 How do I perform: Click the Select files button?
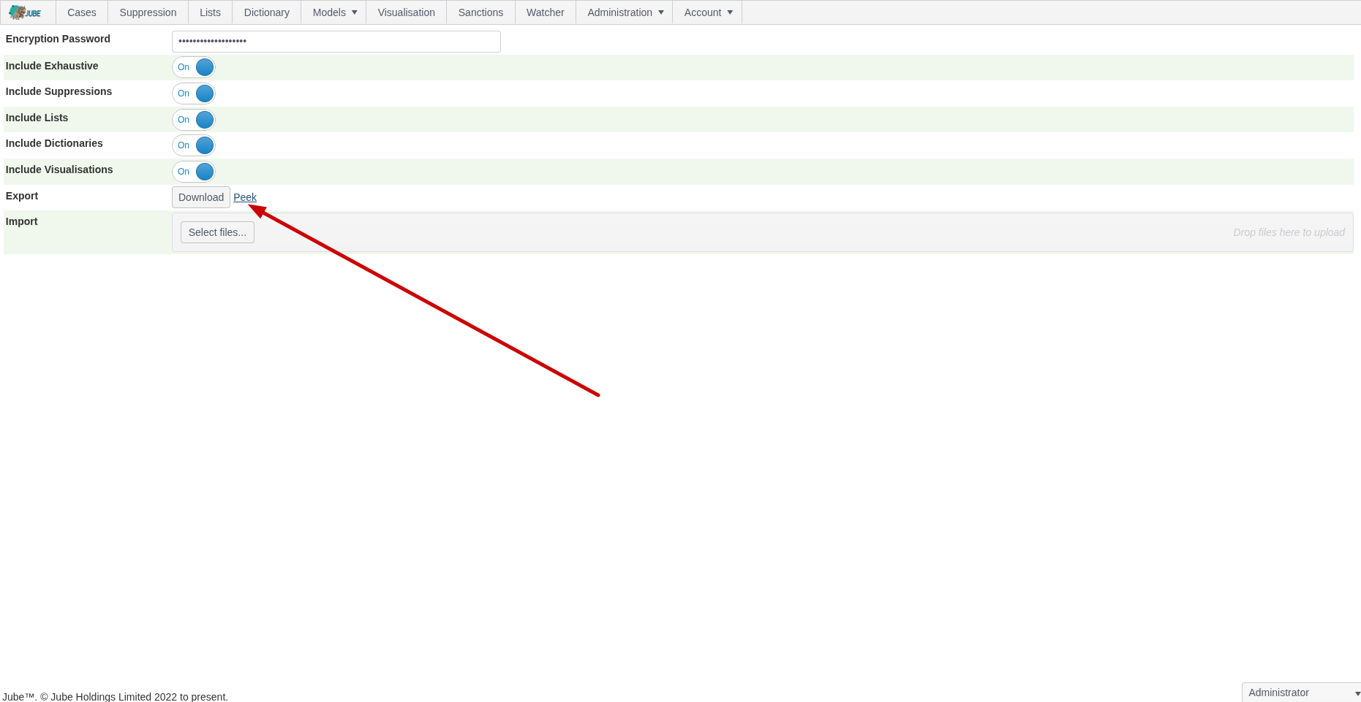pos(217,232)
